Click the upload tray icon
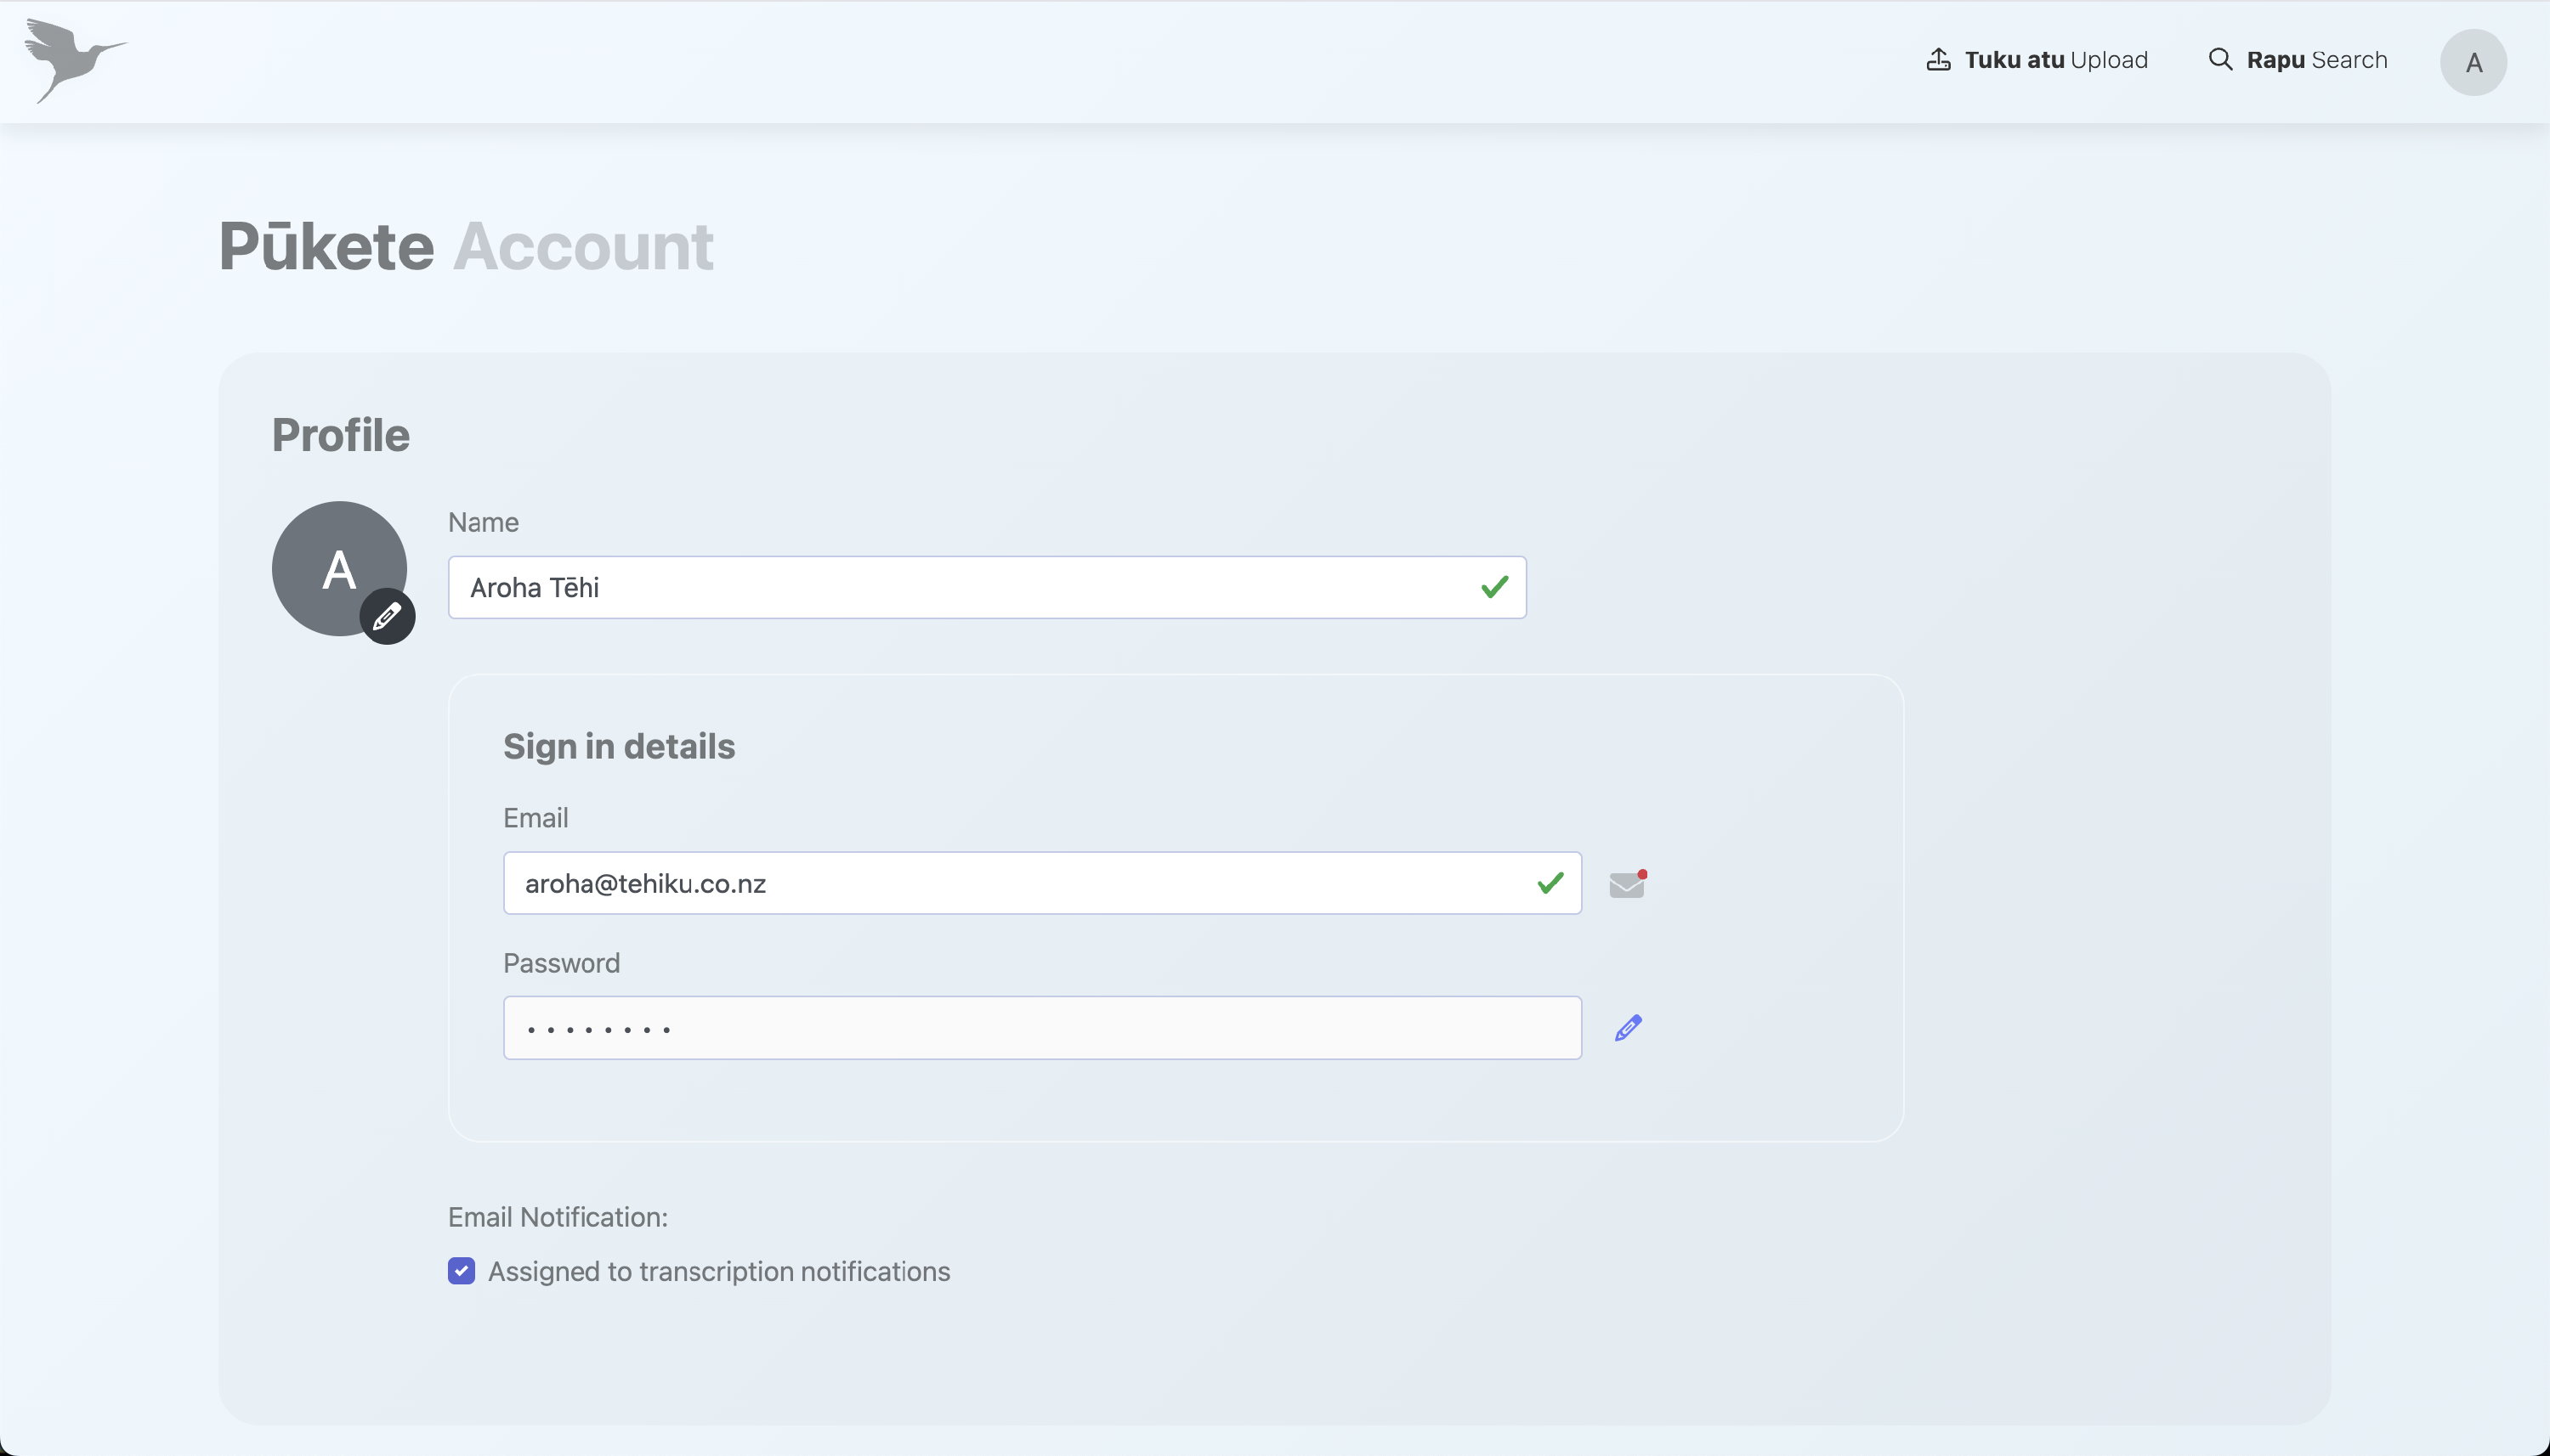The image size is (2550, 1456). click(x=1938, y=60)
